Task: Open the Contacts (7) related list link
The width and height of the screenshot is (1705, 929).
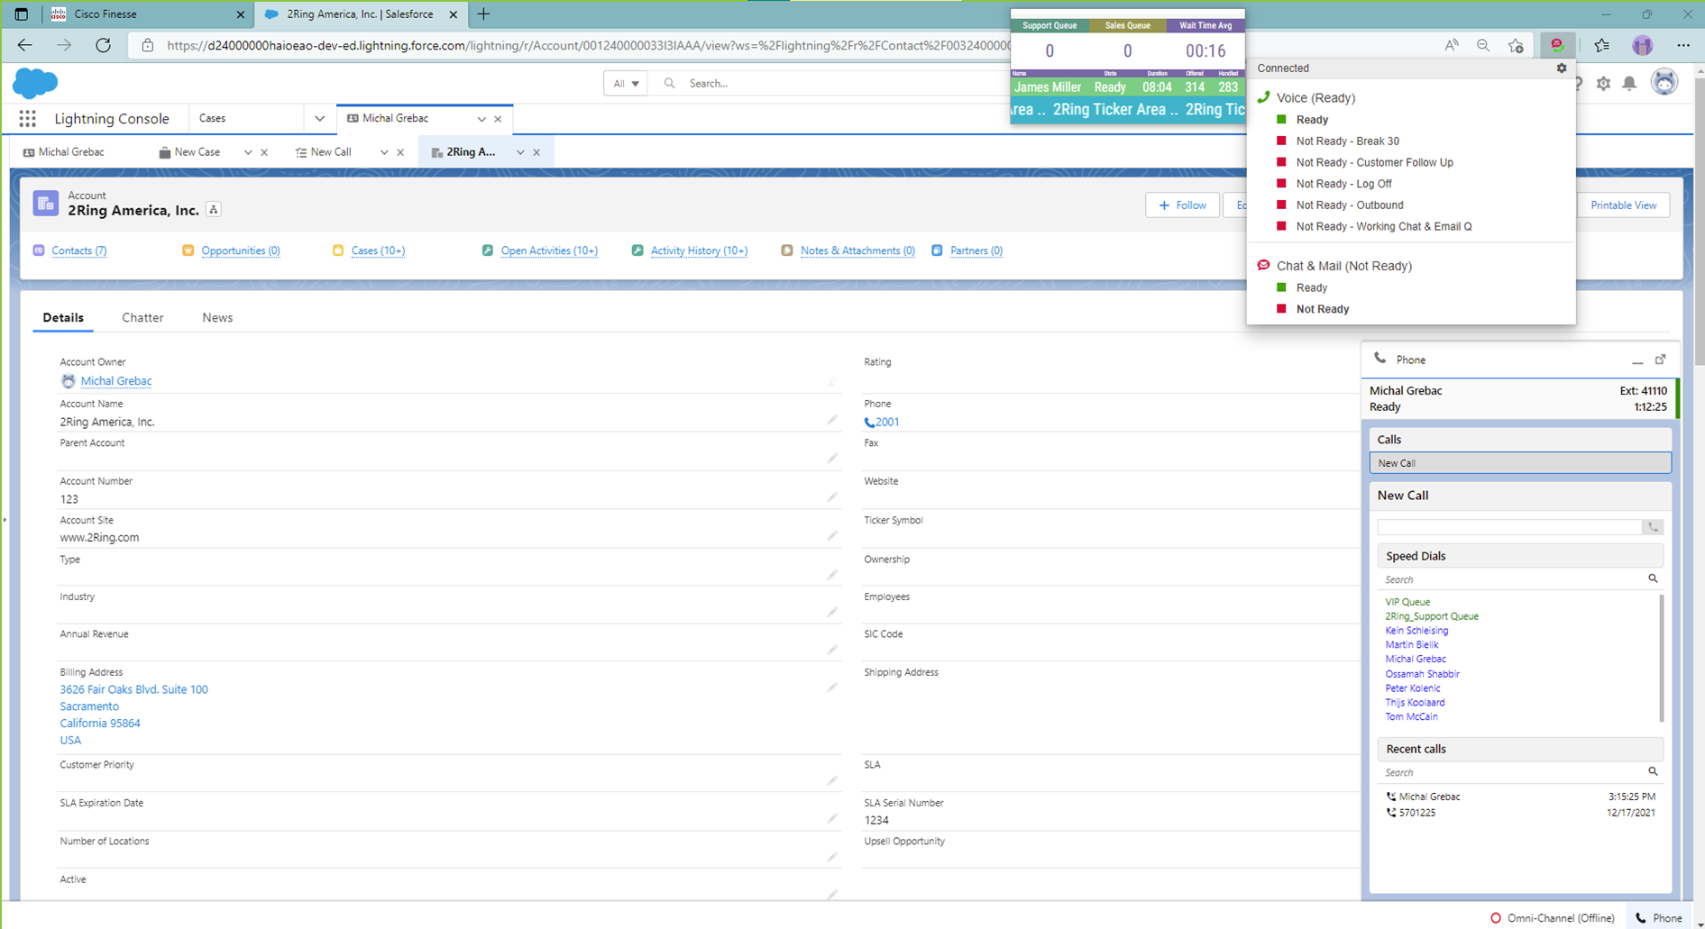Action: [x=78, y=250]
